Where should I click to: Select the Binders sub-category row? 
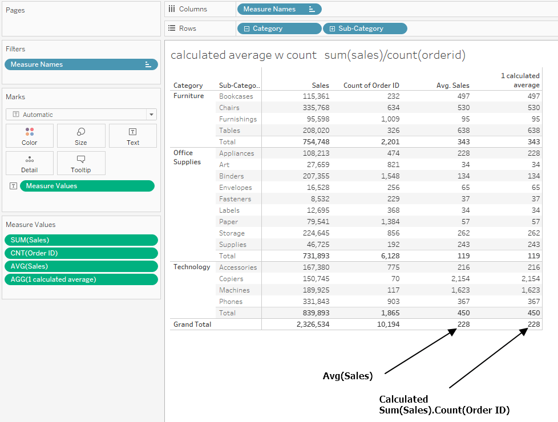[x=231, y=176]
